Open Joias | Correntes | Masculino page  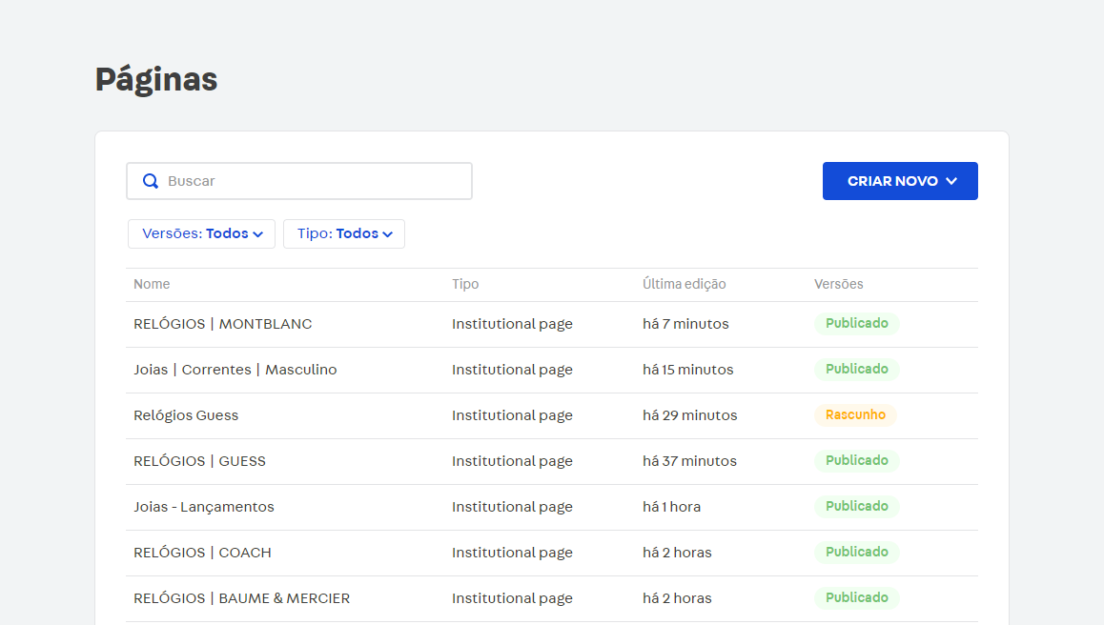235,370
